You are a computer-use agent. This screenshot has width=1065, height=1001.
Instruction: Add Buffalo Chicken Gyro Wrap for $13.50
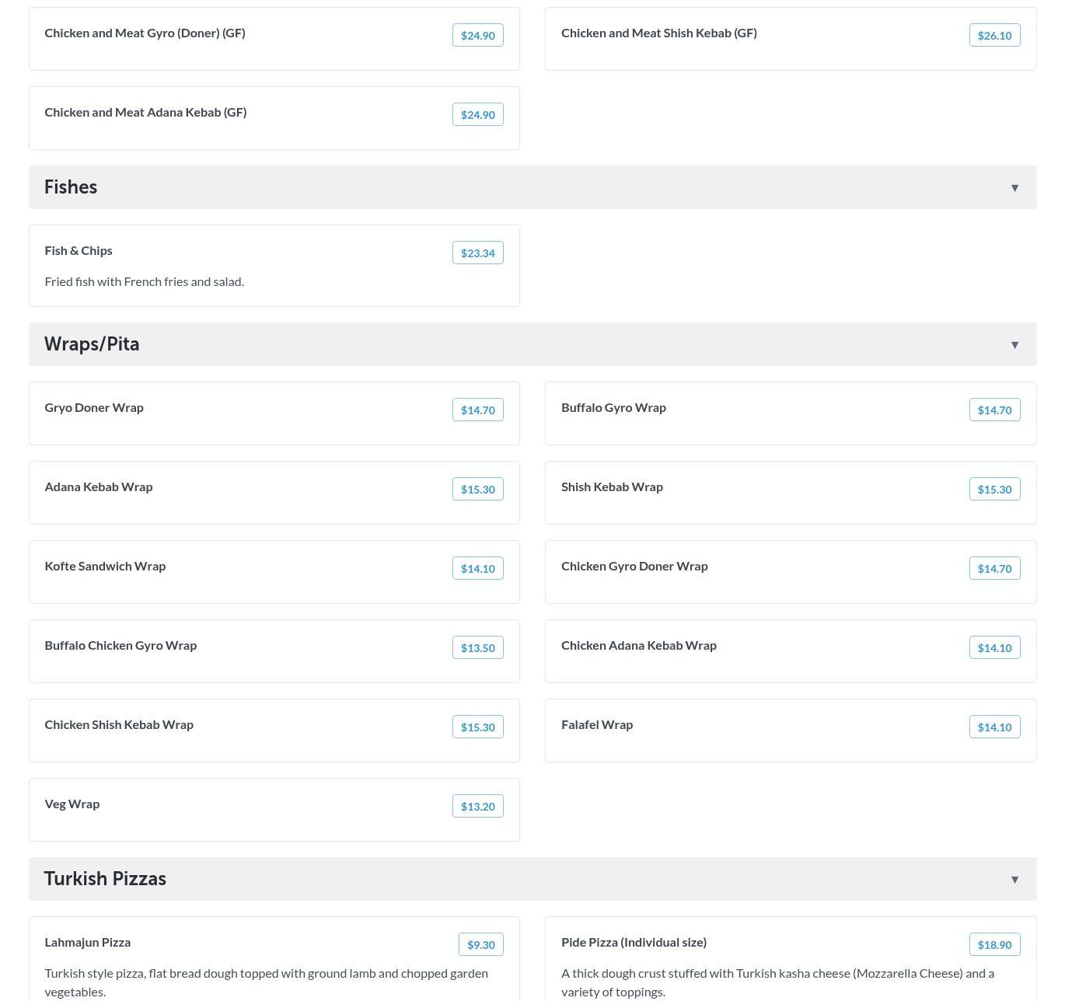[x=477, y=647]
